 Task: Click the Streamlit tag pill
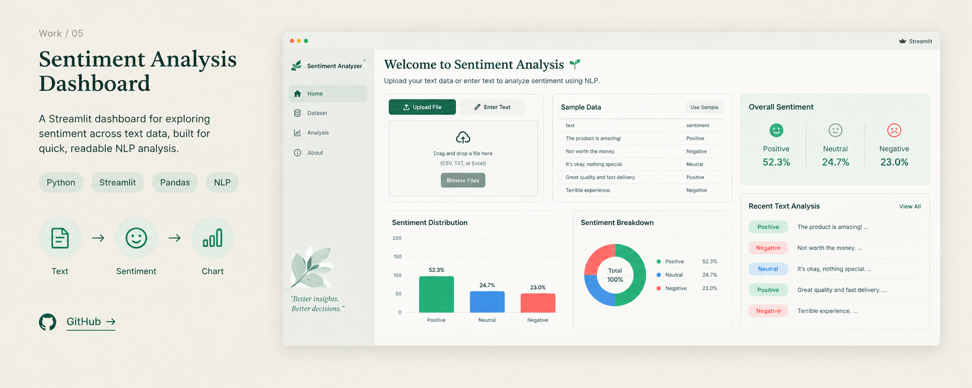pos(118,183)
